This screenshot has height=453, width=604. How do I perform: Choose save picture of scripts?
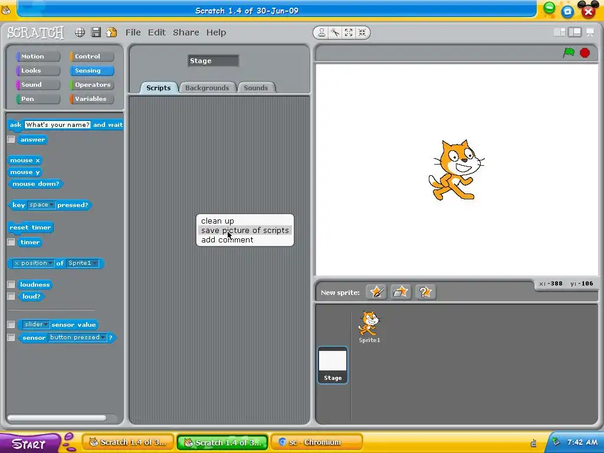(x=245, y=231)
